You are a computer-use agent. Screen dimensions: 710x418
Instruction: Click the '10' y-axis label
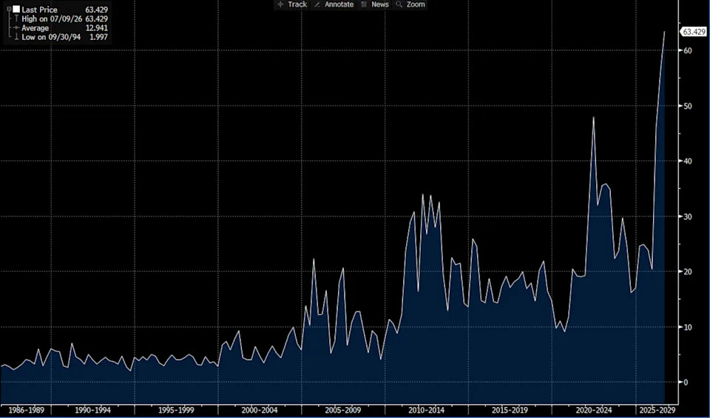[688, 327]
